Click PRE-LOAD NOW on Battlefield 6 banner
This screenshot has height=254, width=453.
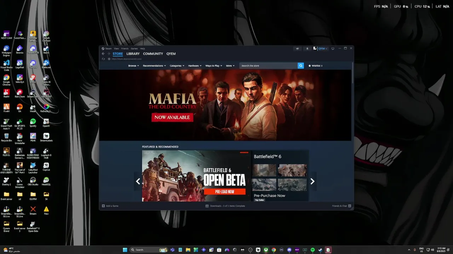click(224, 192)
